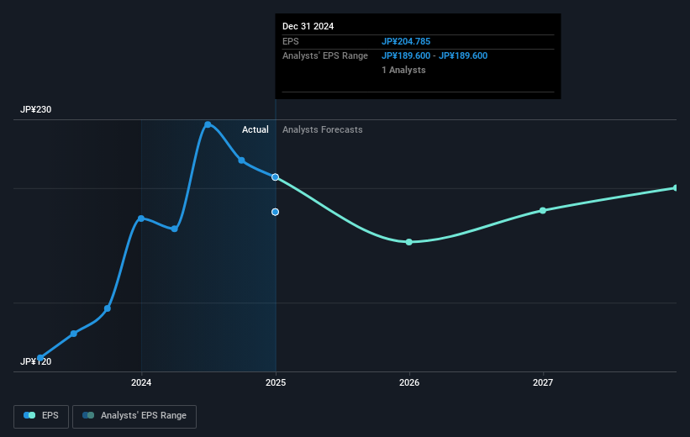Click the EPS point just before 2024
The image size is (690, 437).
108,308
